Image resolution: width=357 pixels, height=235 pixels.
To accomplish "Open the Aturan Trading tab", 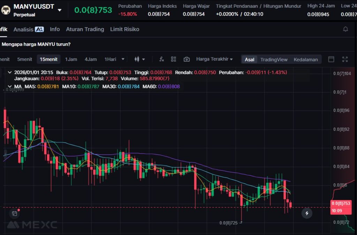I will pyautogui.click(x=85, y=29).
